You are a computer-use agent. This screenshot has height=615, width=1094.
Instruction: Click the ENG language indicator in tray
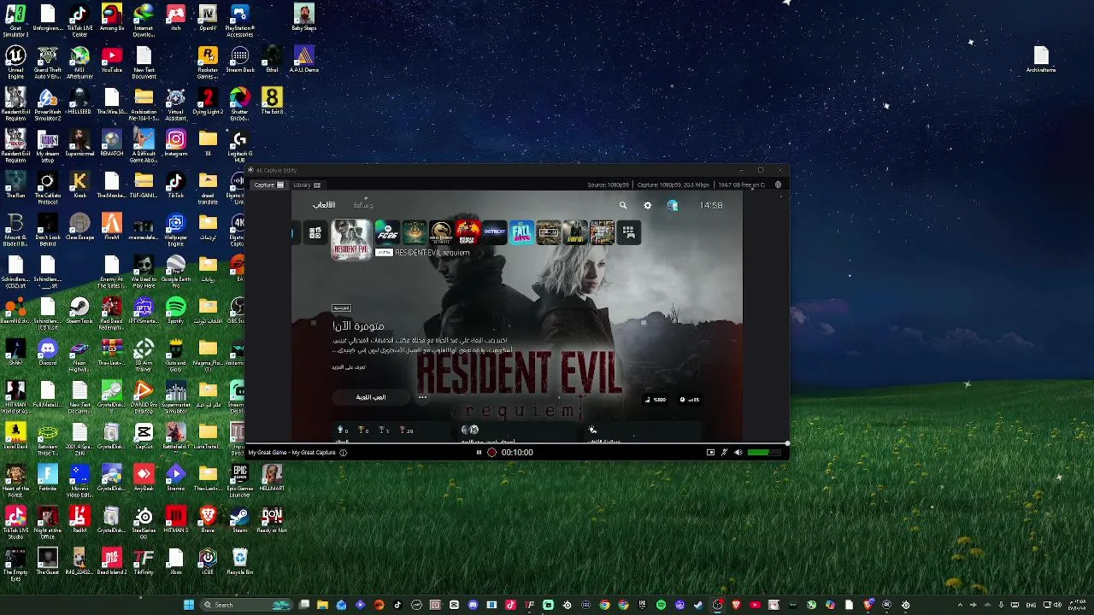click(x=1031, y=605)
